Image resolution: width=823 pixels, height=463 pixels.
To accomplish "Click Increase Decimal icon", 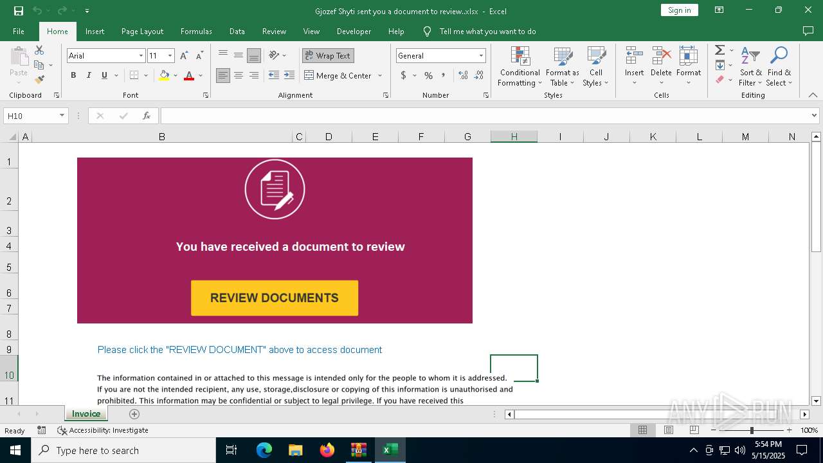I will click(x=464, y=75).
